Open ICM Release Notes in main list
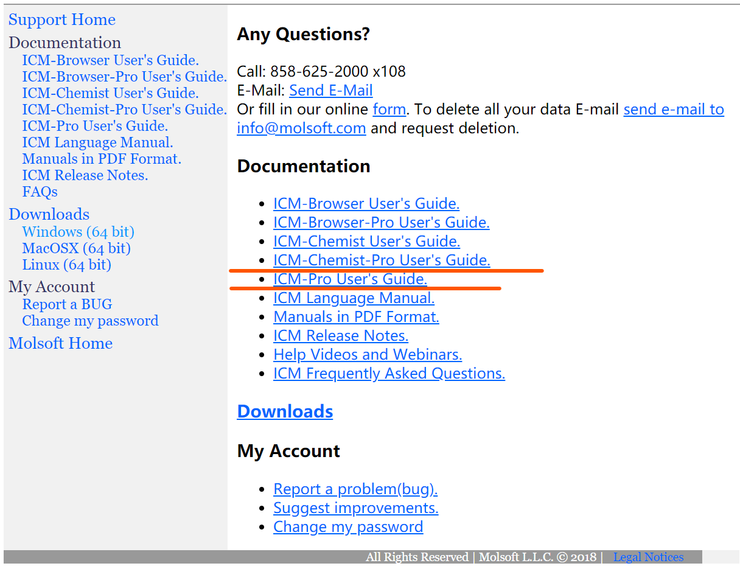Viewport: 740px width, 566px height. [341, 336]
